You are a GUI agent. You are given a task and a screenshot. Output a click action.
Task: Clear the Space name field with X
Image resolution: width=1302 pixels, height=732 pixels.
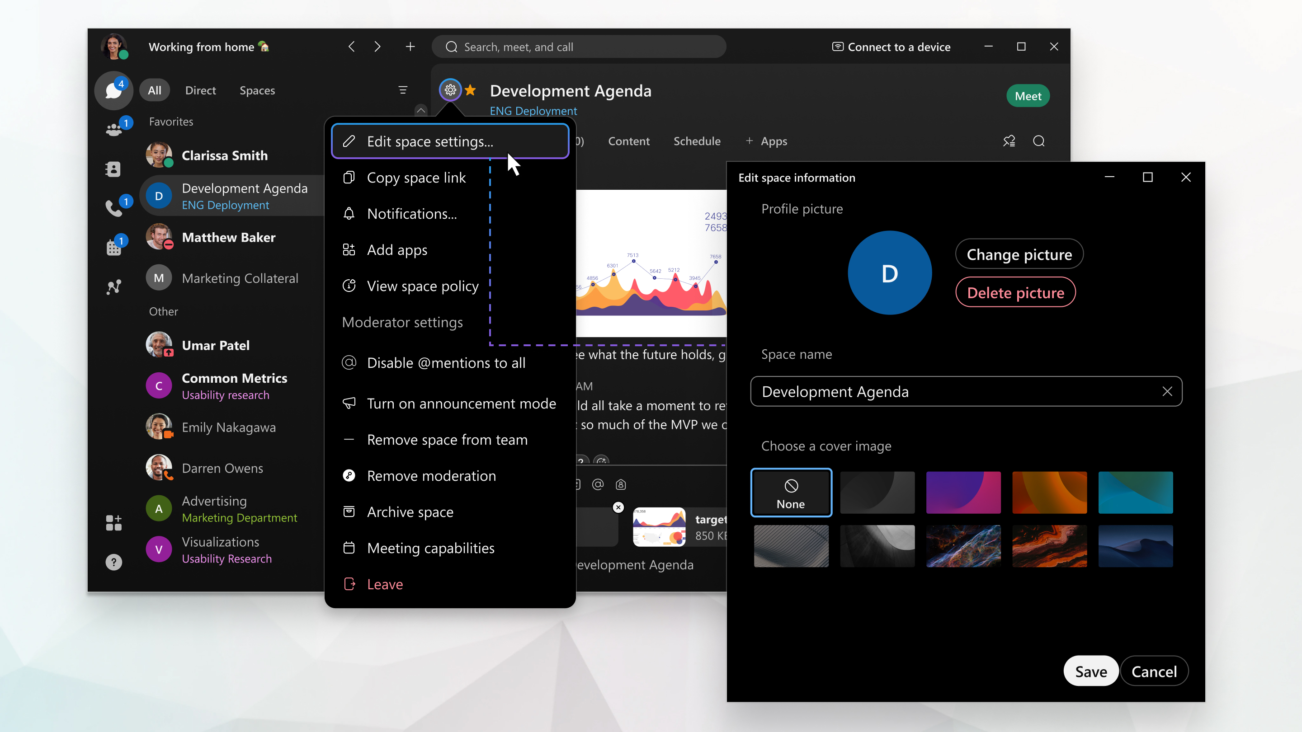1167,391
